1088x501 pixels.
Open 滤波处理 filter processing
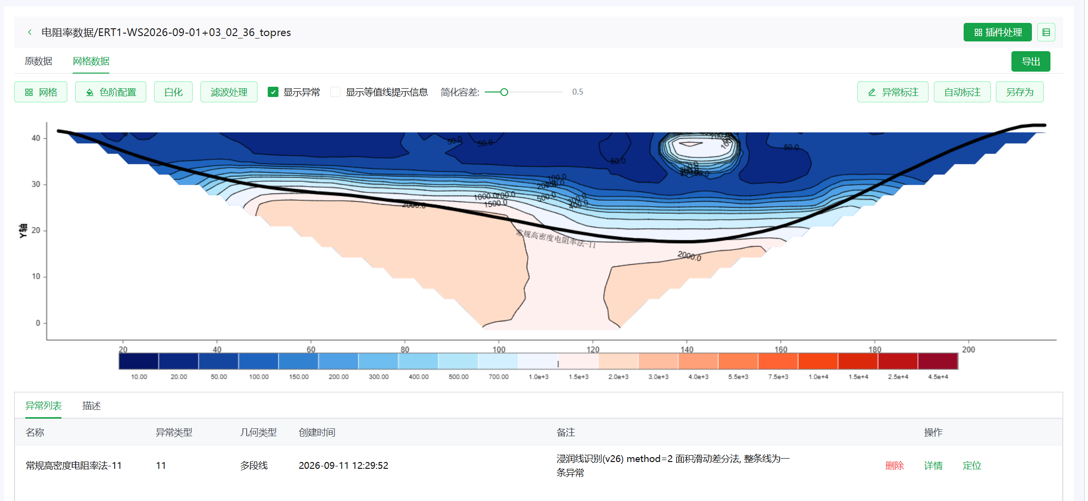click(x=229, y=92)
